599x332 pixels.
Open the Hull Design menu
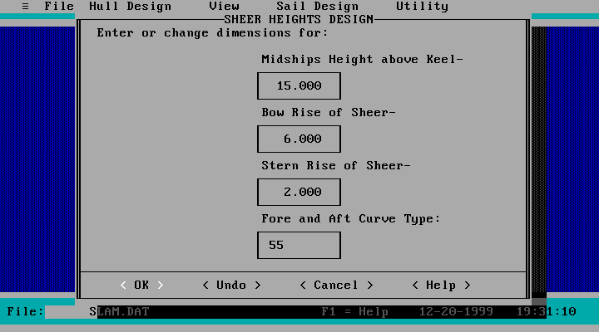point(130,7)
